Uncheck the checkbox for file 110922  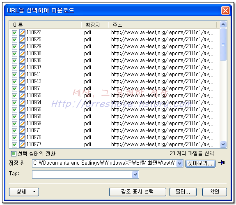tap(14, 33)
